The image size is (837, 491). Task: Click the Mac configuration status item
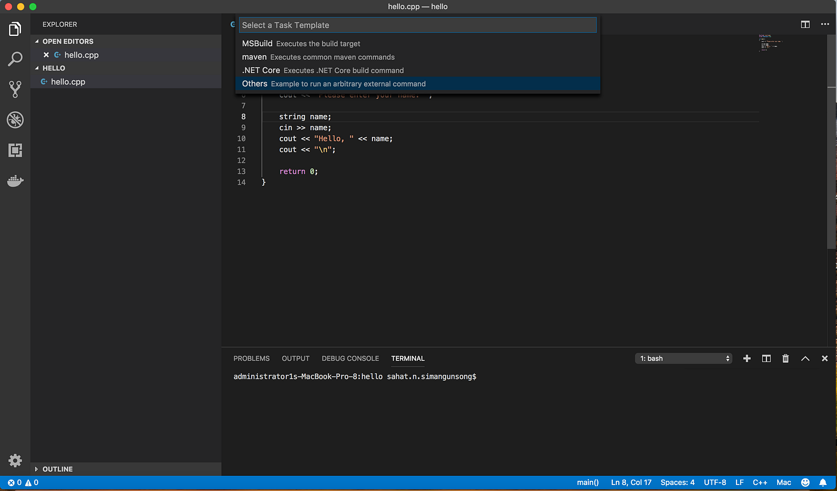(784, 482)
